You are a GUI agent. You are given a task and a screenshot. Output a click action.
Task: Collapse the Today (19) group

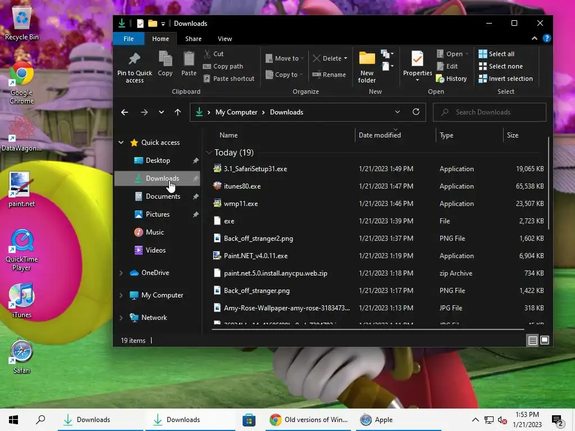(209, 153)
